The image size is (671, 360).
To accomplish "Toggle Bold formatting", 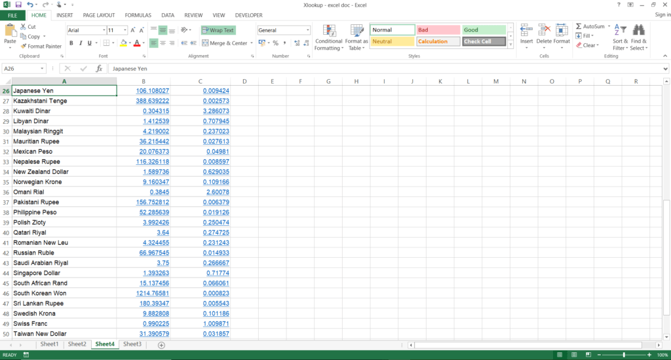I will click(x=71, y=43).
